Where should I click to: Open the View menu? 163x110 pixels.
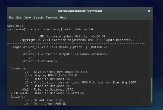coord(27,18)
